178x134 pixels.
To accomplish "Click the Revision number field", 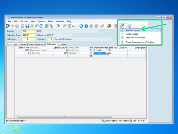I will coord(50,39).
